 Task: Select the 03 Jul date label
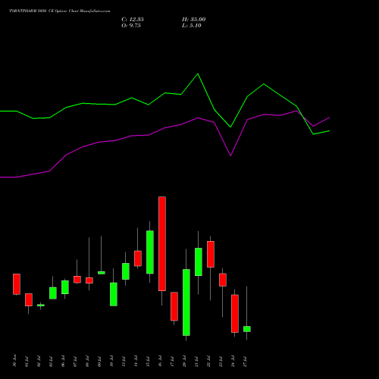[x=51, y=362]
